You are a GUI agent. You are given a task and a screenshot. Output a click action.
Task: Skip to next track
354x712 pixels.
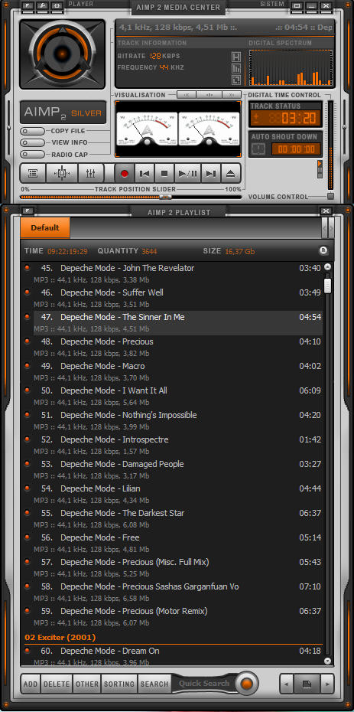coord(211,174)
